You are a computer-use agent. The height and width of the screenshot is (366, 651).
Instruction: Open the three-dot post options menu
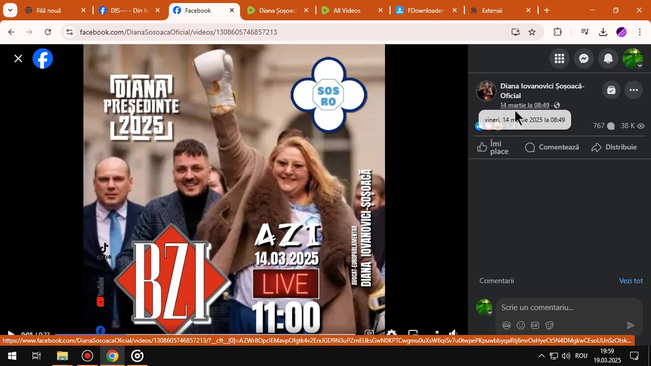point(634,90)
